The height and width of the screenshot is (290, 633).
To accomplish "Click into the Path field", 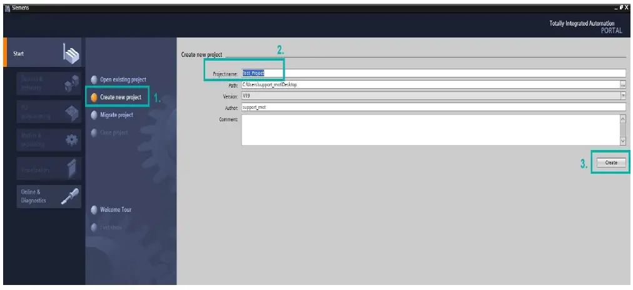I will (431, 85).
